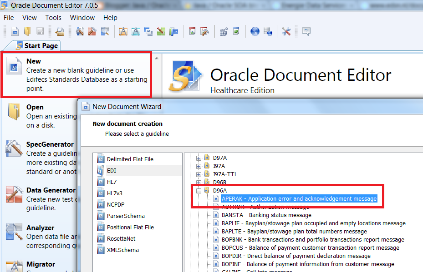423x272 pixels.
Task: Open the File menu
Action: tap(9, 18)
